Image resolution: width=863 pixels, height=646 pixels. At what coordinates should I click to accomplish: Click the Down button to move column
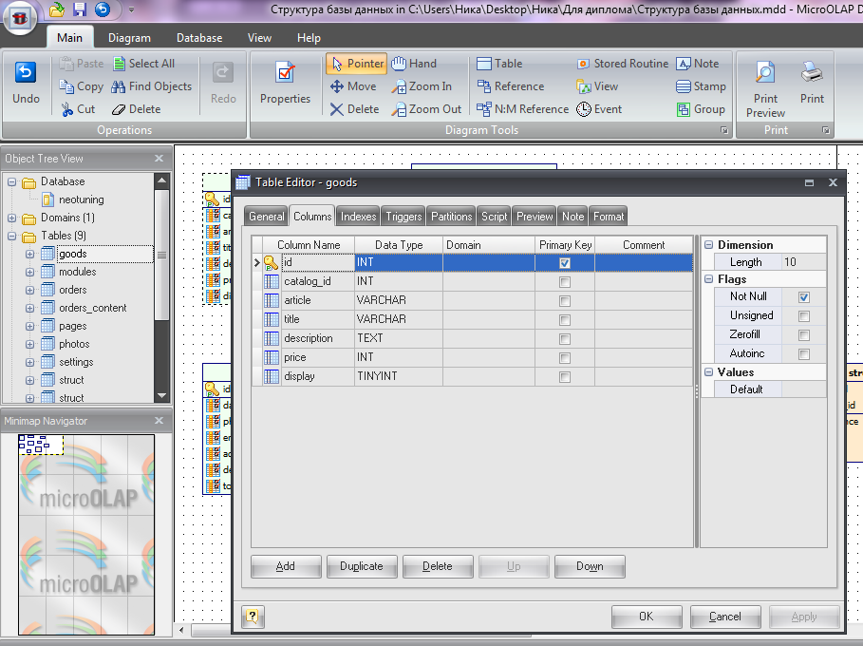coord(590,566)
